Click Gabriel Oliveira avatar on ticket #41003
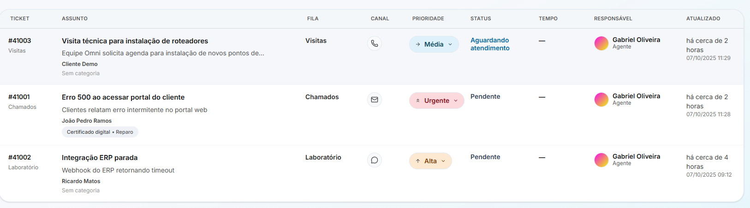Screen dimensions: 750x208 click(x=601, y=43)
